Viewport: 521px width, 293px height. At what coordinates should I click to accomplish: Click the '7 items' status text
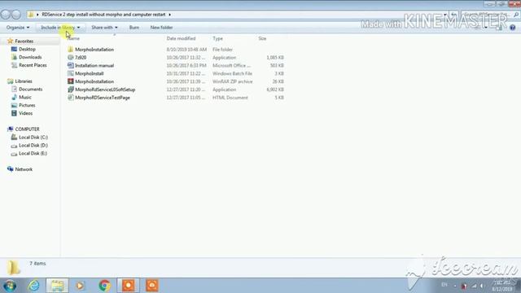37,264
